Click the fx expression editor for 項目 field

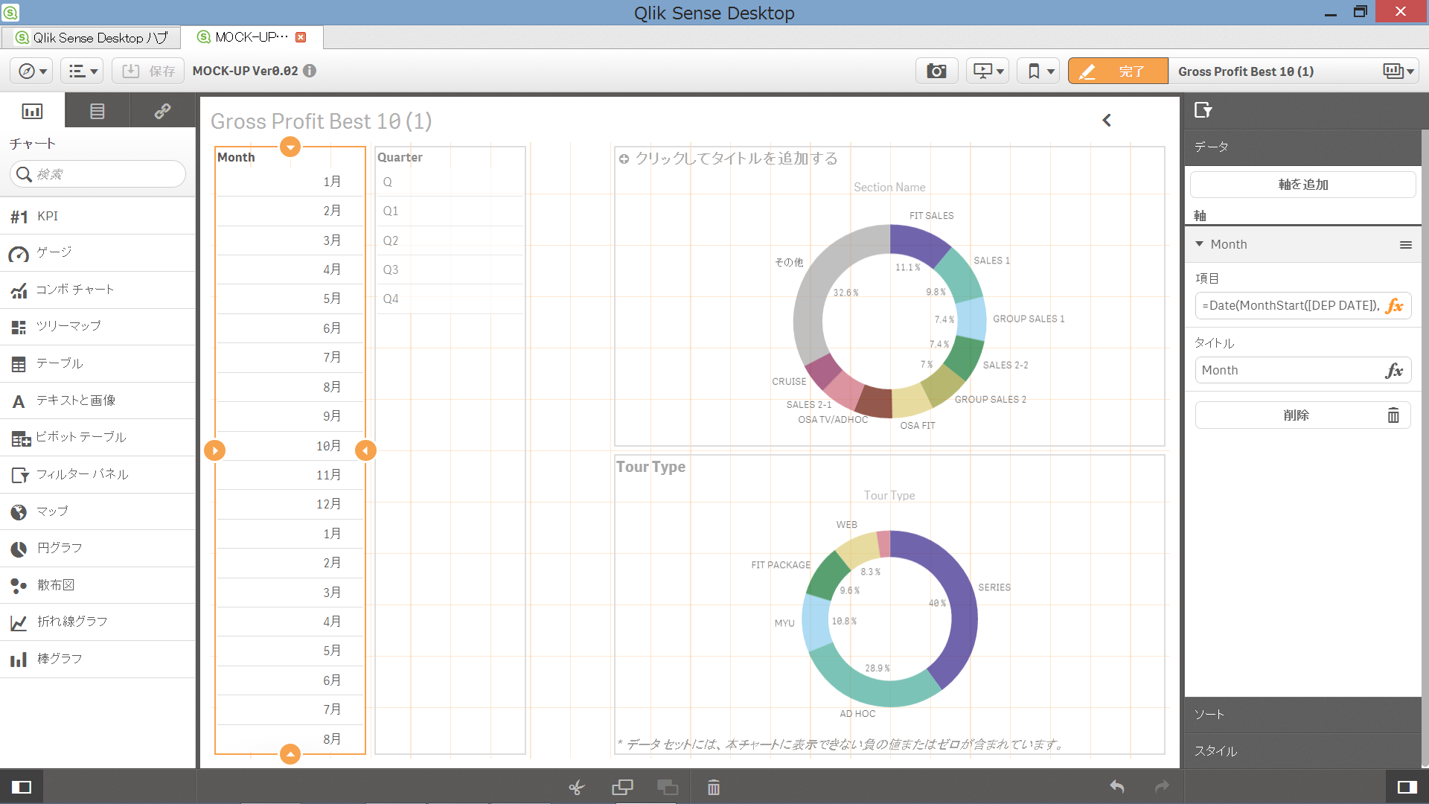pos(1394,306)
